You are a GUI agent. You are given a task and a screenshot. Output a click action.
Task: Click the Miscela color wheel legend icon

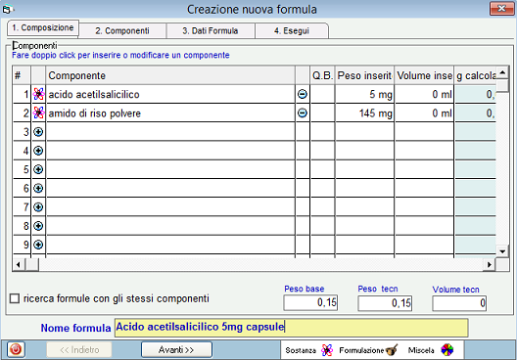click(447, 350)
